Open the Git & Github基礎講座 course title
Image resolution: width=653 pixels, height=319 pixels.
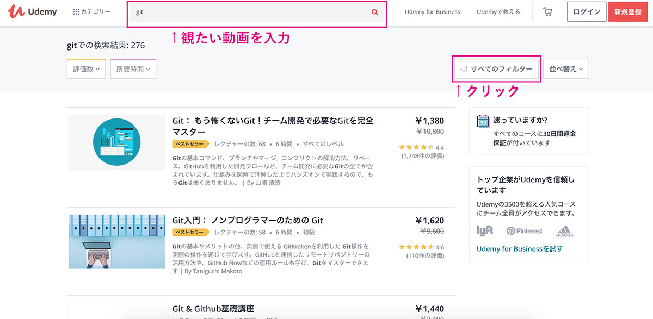tap(213, 309)
